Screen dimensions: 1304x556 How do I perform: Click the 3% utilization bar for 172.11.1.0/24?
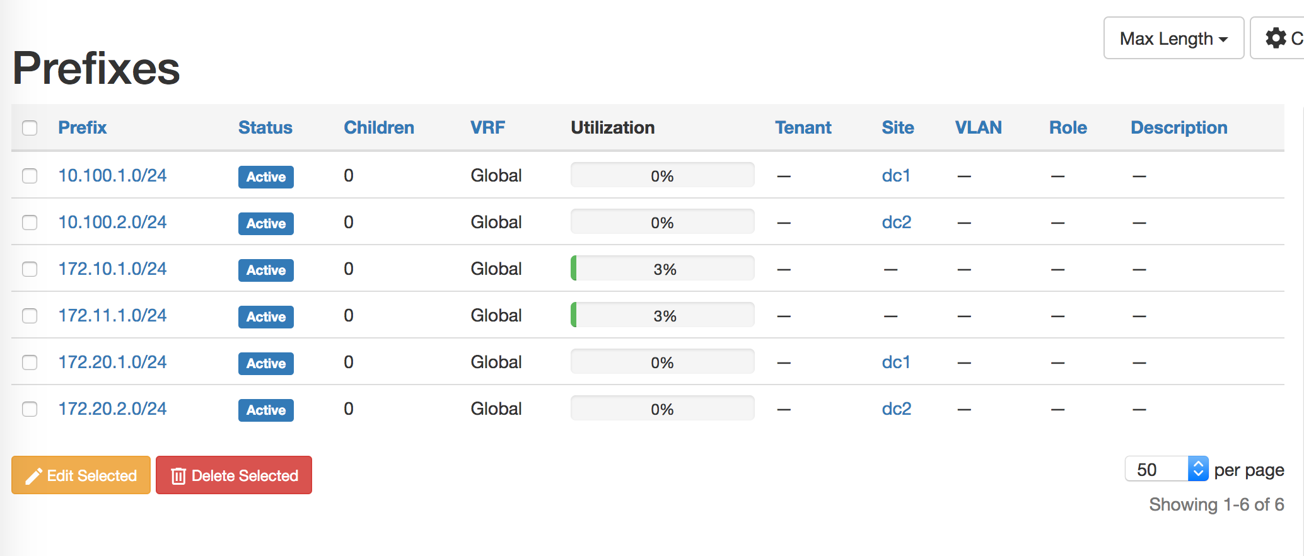663,315
